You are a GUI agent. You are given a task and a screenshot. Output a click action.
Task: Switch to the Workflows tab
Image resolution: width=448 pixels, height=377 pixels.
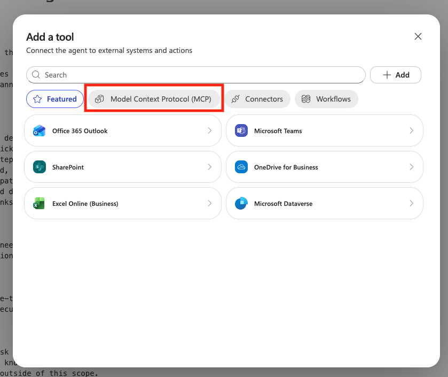pos(326,99)
